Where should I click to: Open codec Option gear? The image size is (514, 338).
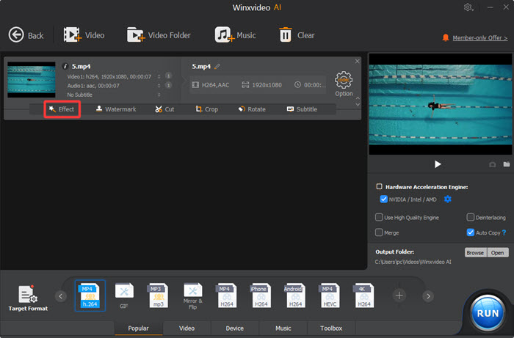pyautogui.click(x=344, y=84)
